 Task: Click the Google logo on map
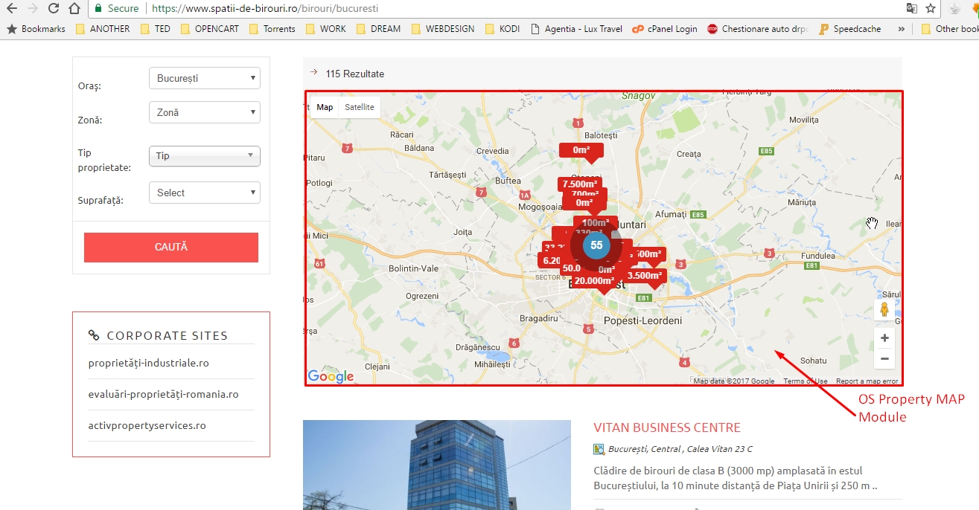coord(331,376)
